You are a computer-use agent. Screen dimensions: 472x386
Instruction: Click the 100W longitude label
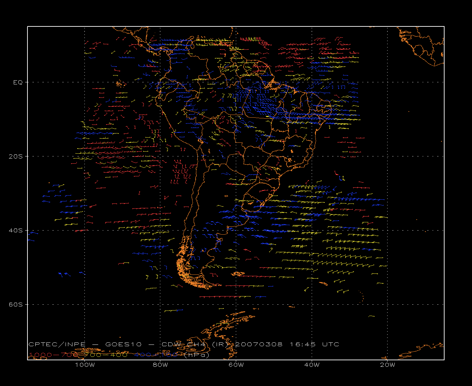pyautogui.click(x=85, y=365)
